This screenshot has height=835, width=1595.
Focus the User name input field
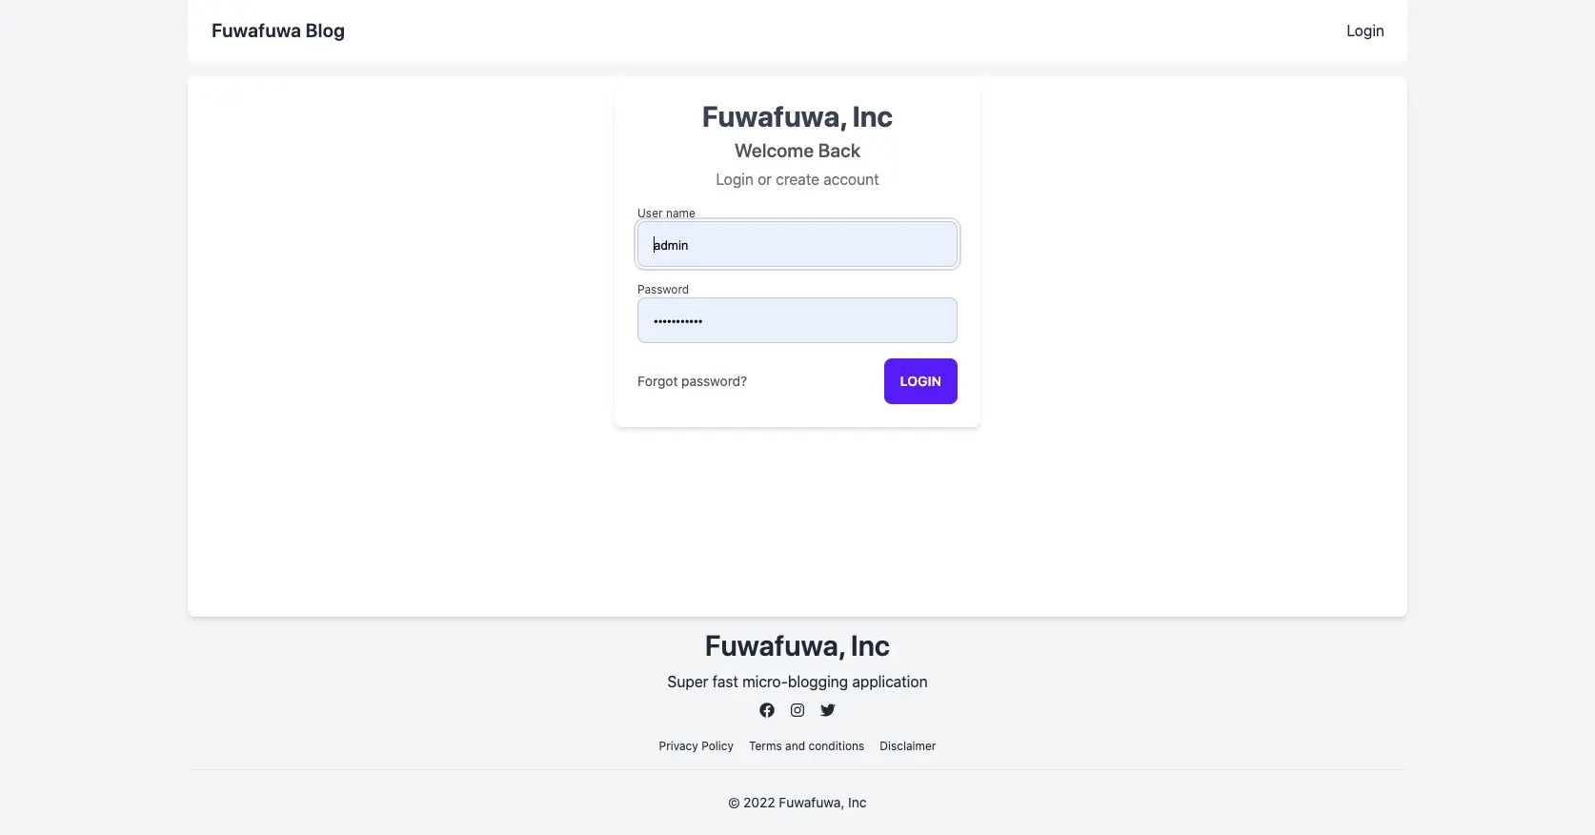797,245
